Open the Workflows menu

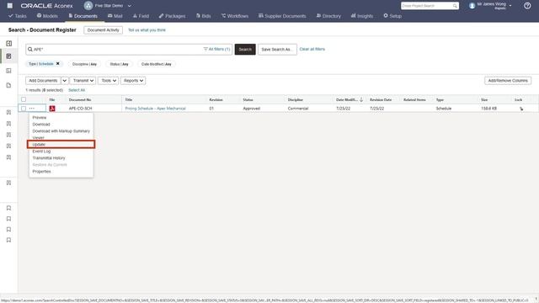[x=235, y=16]
